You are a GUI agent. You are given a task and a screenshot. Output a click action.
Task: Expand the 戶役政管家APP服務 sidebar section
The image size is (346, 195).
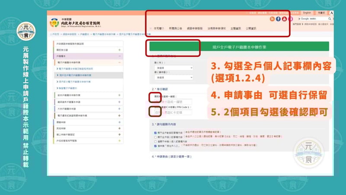click(x=119, y=140)
